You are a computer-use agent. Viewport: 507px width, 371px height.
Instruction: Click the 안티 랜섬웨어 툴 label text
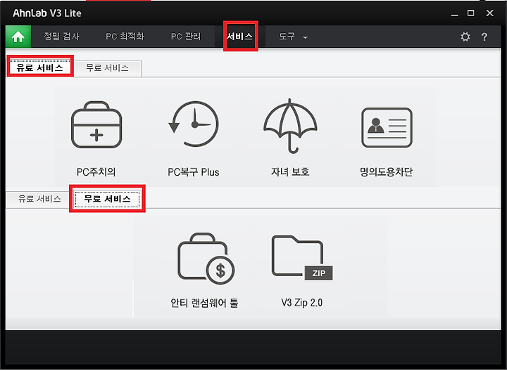coord(204,303)
